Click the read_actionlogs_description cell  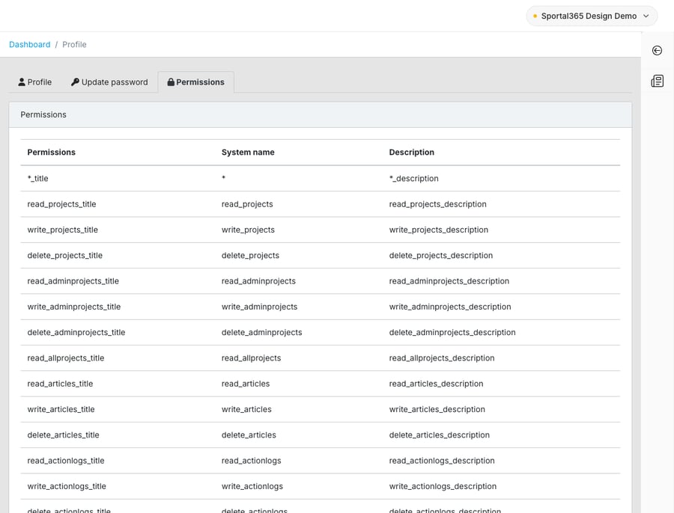click(x=501, y=461)
